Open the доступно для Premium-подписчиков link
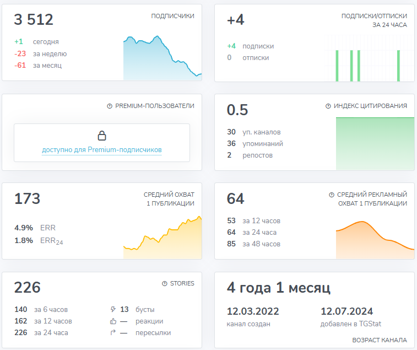The height and width of the screenshot is (350, 417). click(x=102, y=149)
